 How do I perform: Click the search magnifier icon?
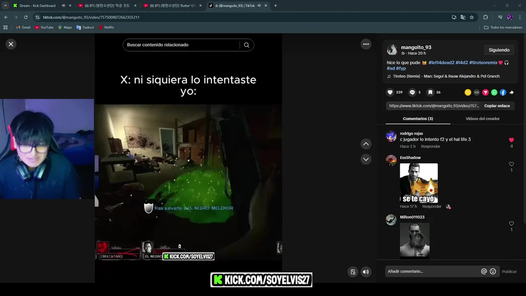[x=247, y=45]
